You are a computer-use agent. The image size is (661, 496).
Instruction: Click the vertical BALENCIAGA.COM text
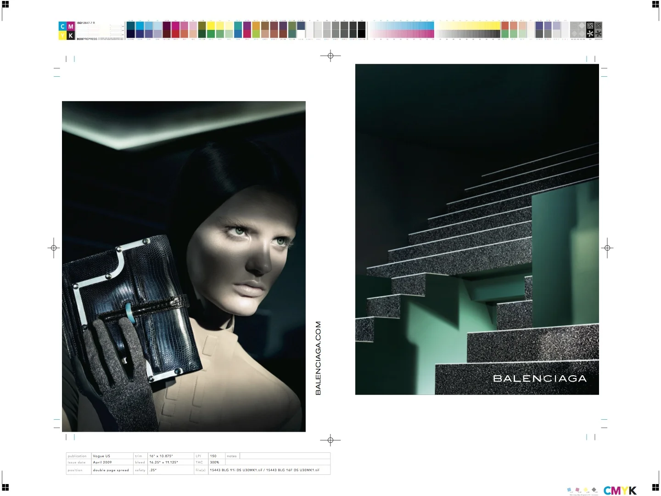(318, 358)
